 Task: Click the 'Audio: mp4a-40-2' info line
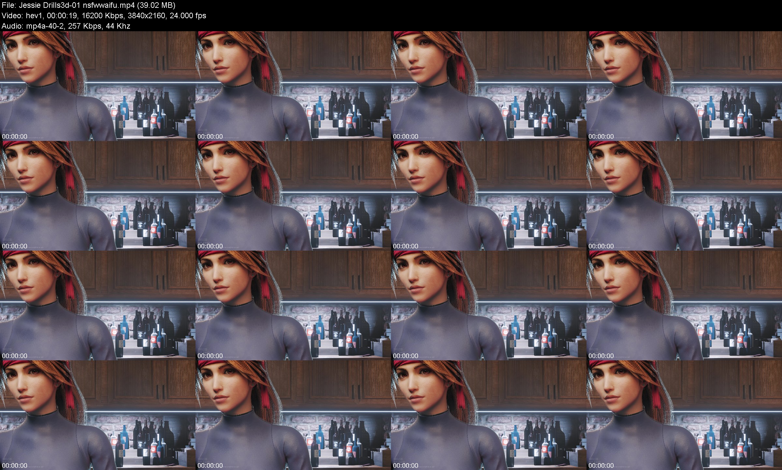pyautogui.click(x=66, y=26)
